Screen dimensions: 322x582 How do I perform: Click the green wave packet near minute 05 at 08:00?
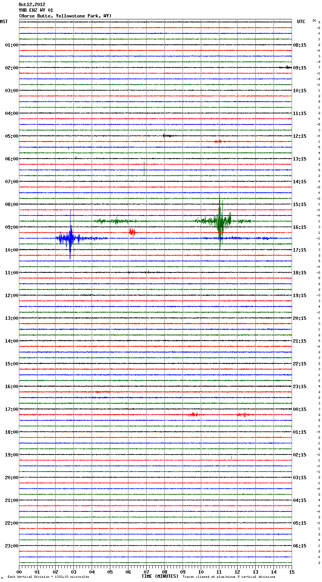116,221
